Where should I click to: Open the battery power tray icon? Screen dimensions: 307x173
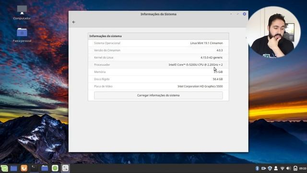point(295,168)
